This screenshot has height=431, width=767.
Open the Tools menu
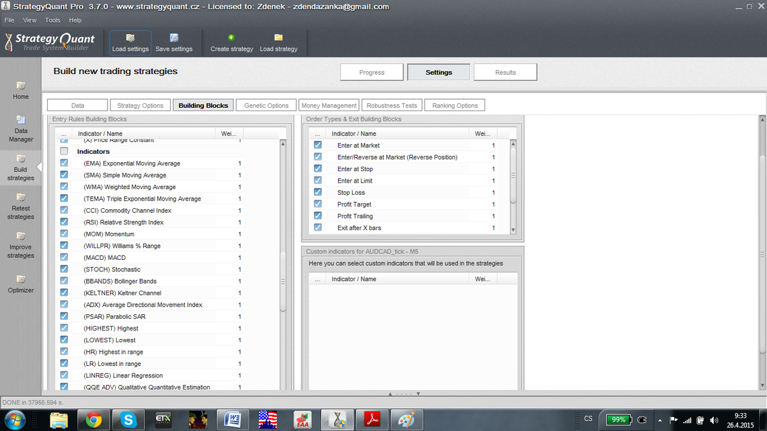tap(52, 20)
